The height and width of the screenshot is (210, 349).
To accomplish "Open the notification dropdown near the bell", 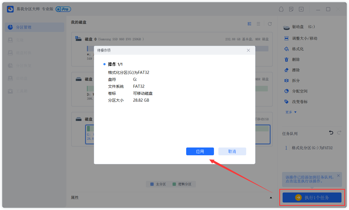I will coord(301,9).
